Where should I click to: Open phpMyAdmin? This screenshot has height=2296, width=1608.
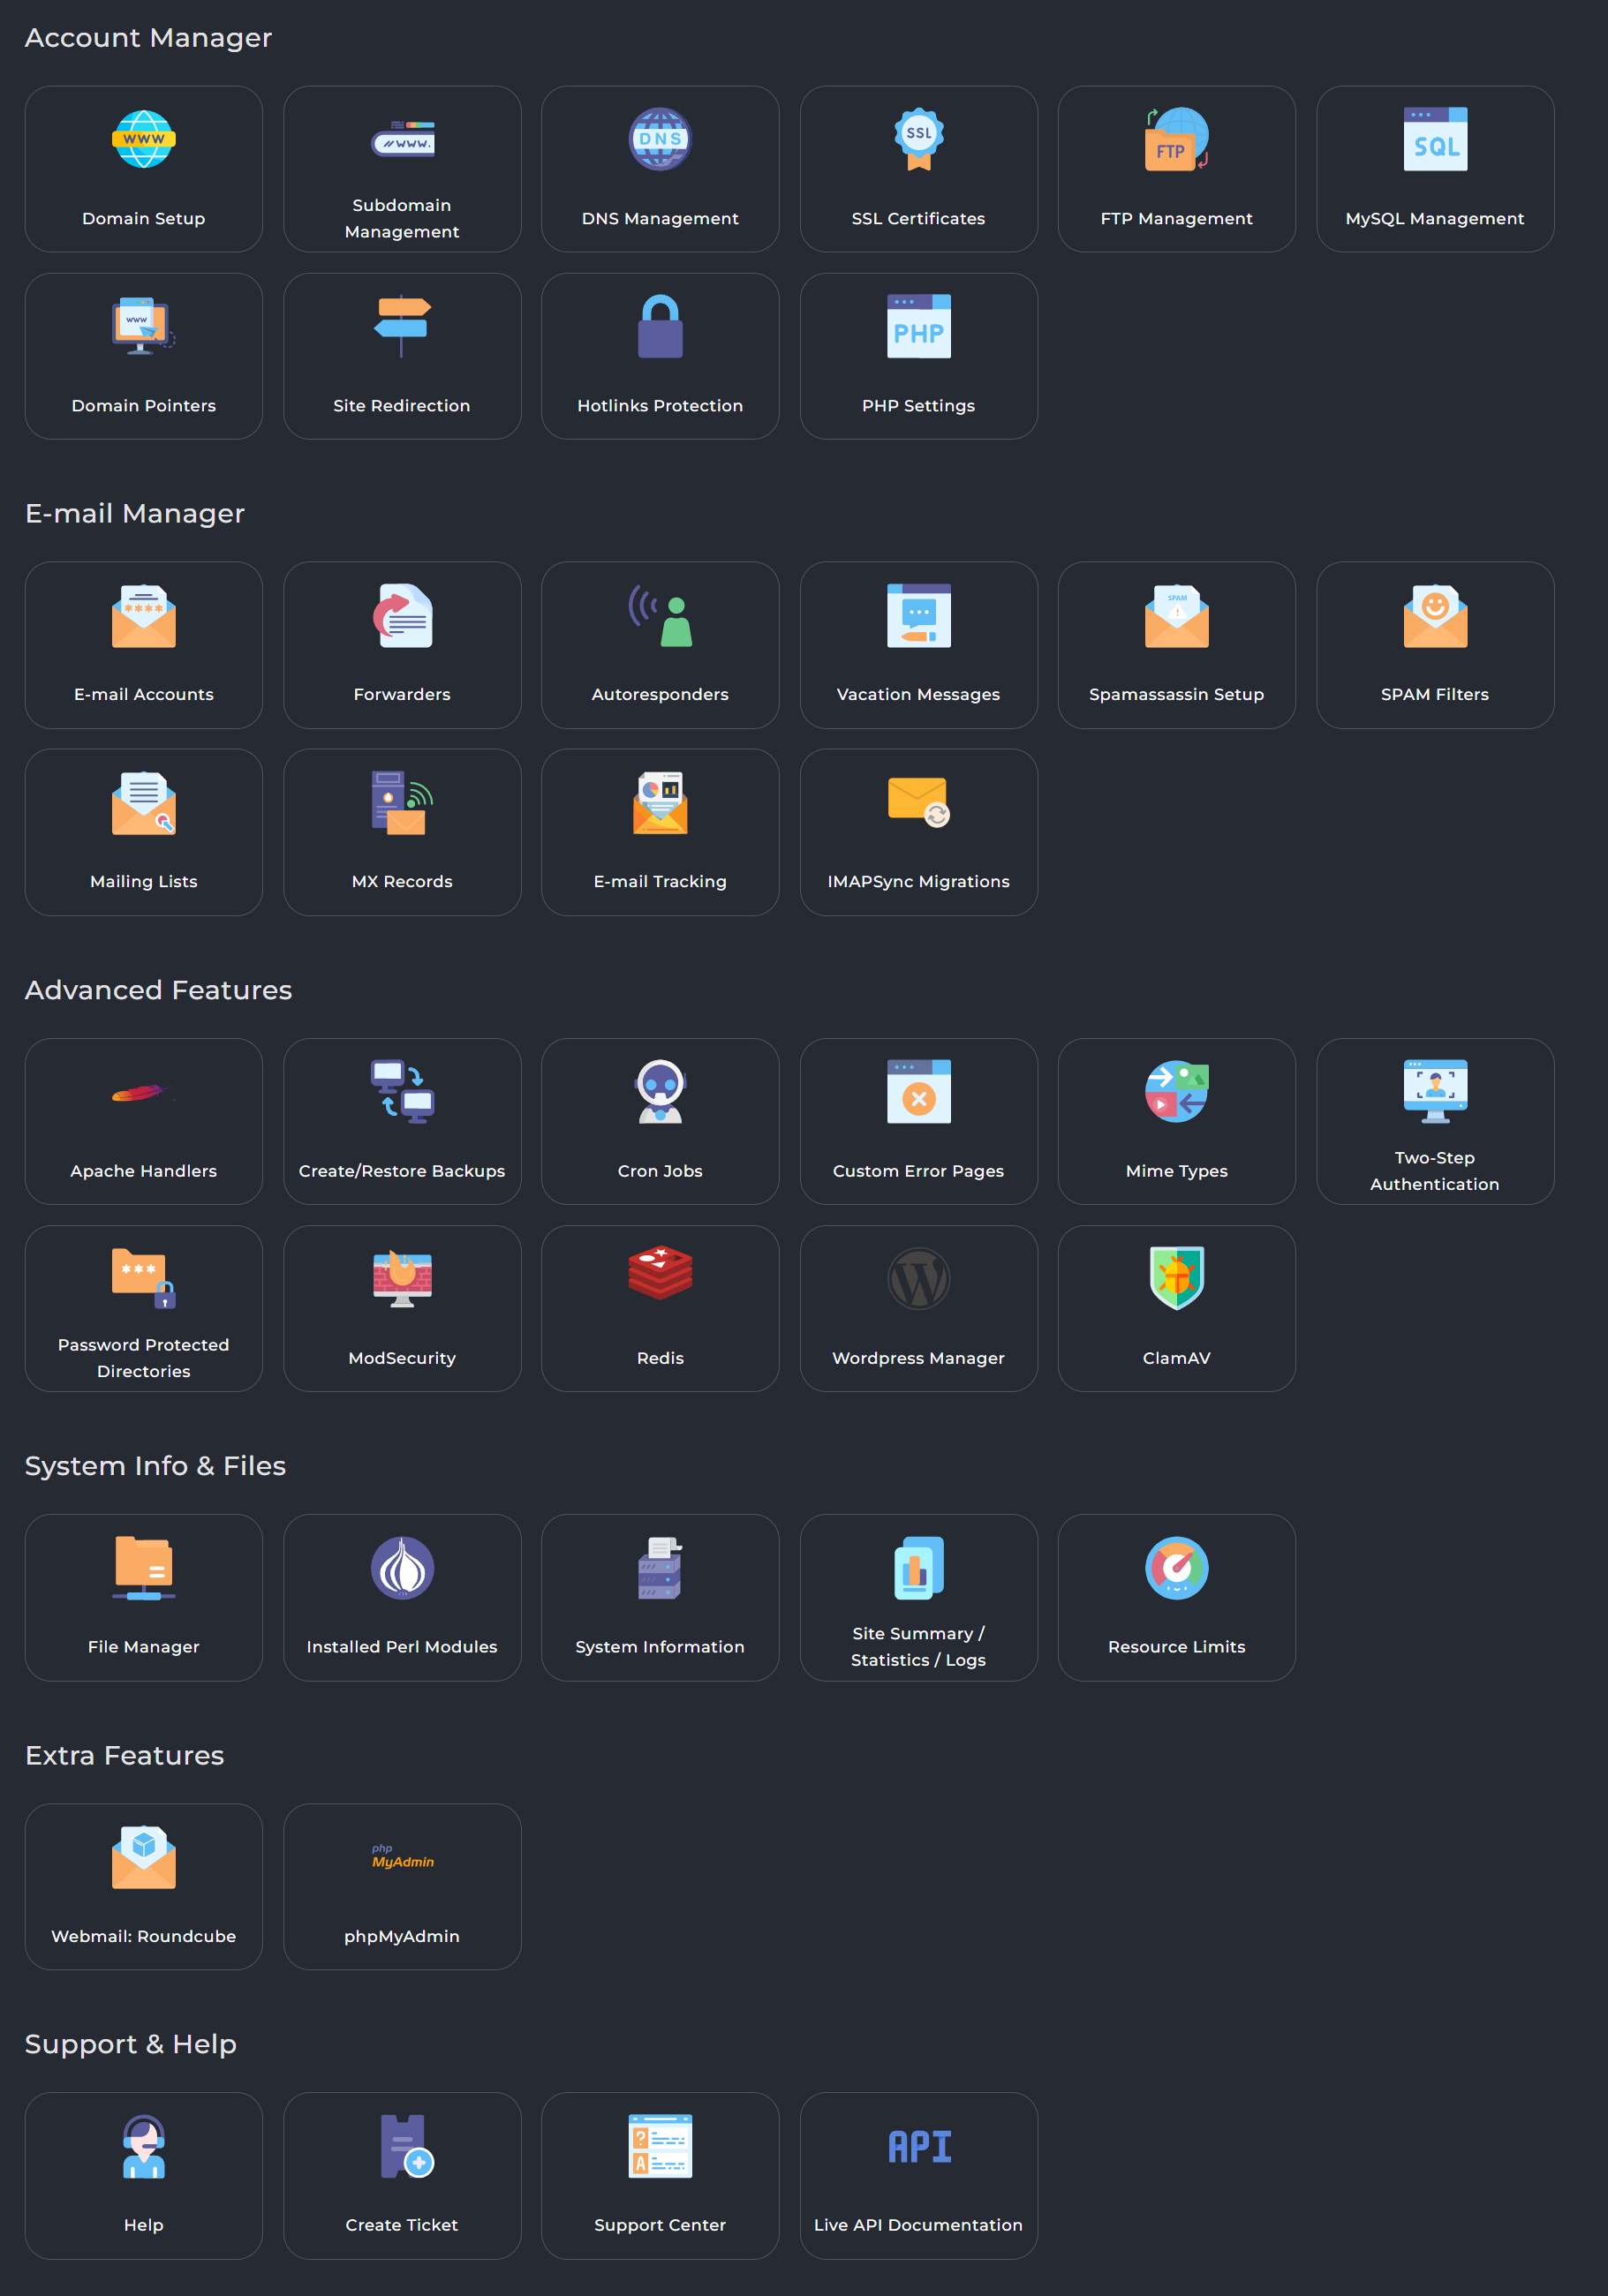(x=401, y=1886)
